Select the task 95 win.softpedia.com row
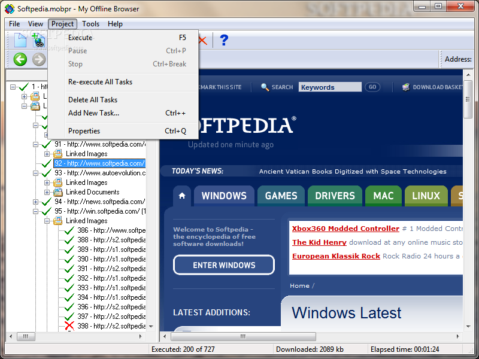Image resolution: width=479 pixels, height=359 pixels. [100, 211]
